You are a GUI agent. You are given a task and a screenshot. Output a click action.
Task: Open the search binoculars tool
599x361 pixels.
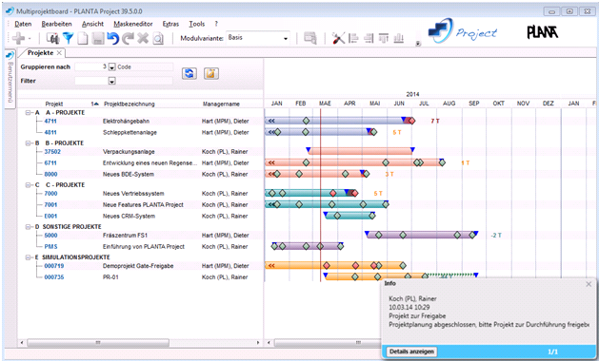tap(53, 38)
